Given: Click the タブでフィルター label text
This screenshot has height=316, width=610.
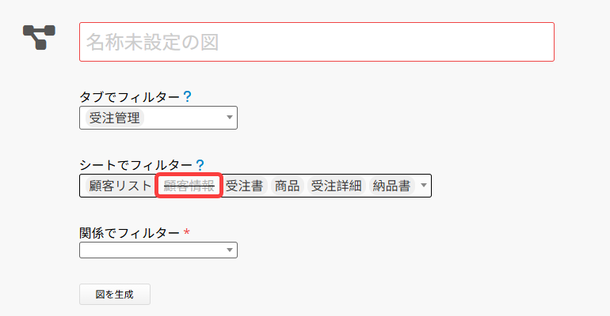Looking at the screenshot, I should tap(129, 97).
